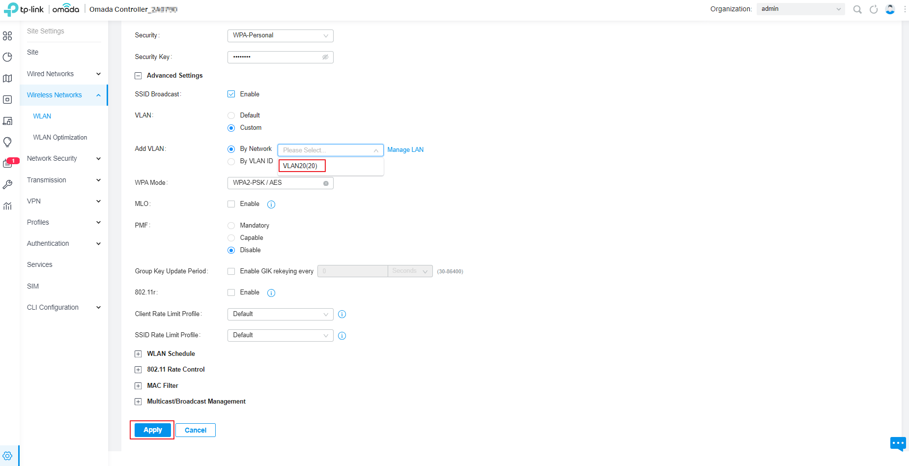Click the MLO info icon
The image size is (909, 466).
(271, 204)
